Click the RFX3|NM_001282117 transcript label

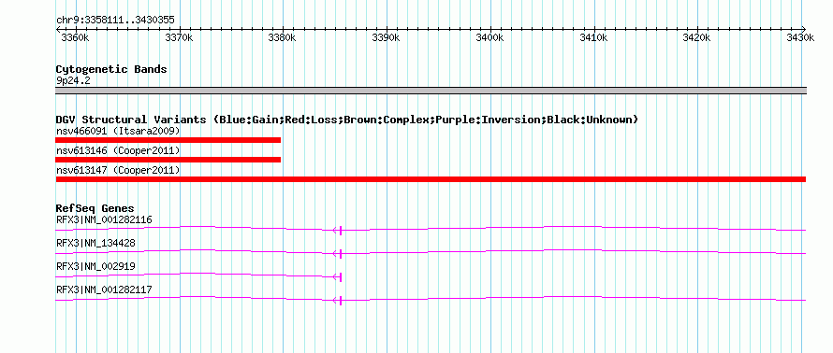tap(104, 289)
